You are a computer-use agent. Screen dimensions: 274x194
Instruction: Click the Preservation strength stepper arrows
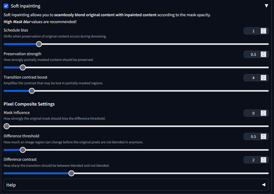(263, 54)
